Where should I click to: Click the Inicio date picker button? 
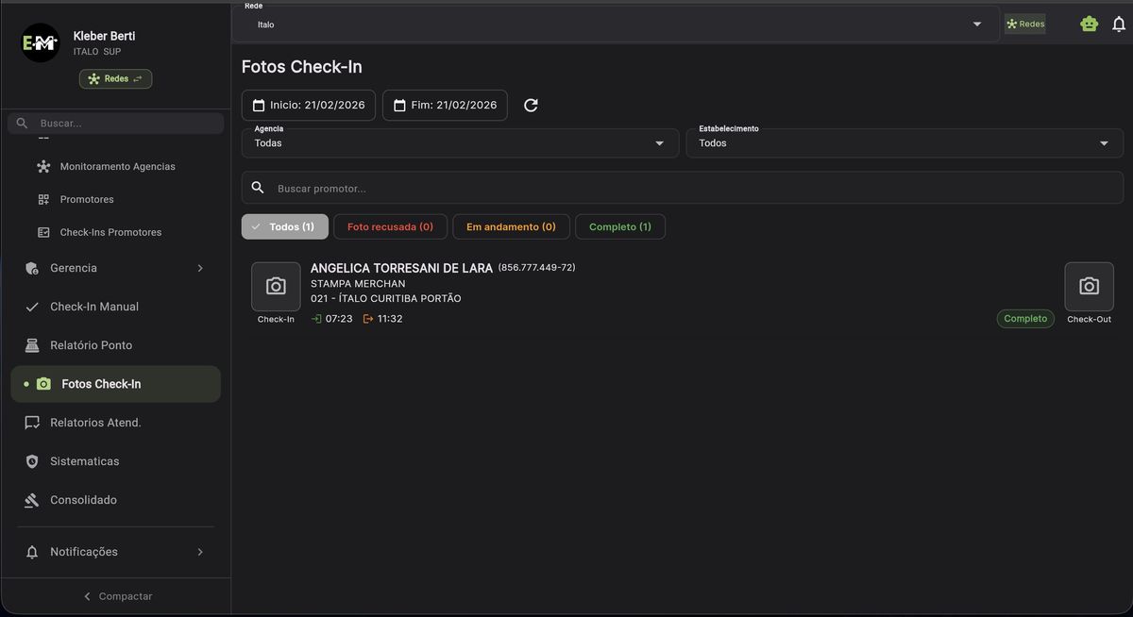[x=309, y=106]
